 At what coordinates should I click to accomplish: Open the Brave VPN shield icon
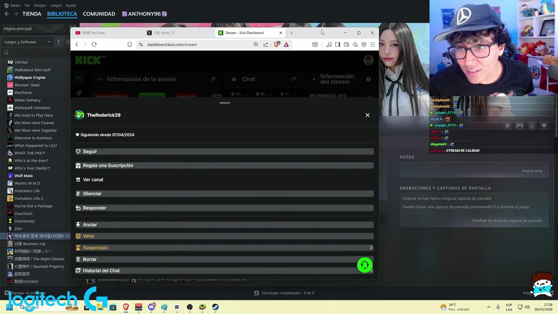364,44
